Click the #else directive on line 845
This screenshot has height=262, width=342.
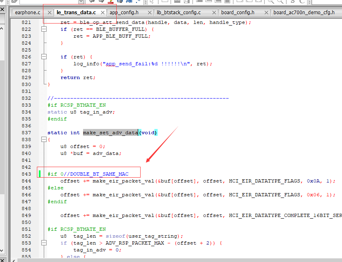(56, 188)
